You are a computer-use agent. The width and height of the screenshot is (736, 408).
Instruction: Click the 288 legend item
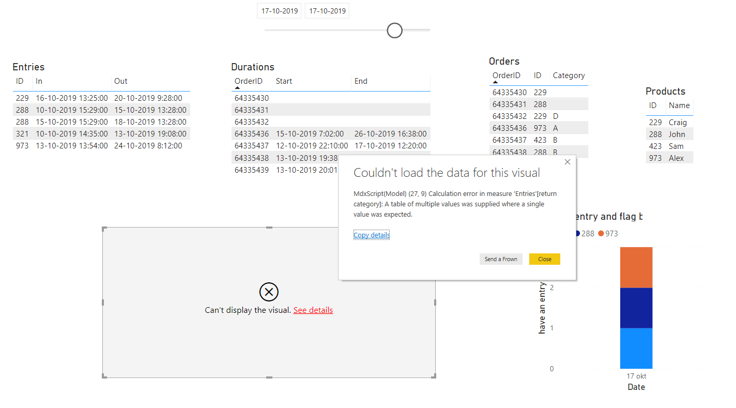click(x=585, y=234)
